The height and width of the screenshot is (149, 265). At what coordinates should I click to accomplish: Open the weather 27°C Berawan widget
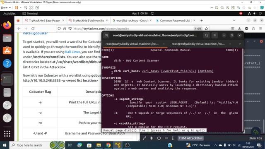pos(198,145)
